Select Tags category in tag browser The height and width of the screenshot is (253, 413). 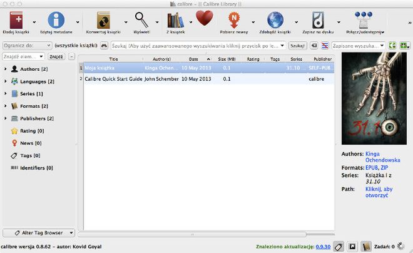(26, 155)
